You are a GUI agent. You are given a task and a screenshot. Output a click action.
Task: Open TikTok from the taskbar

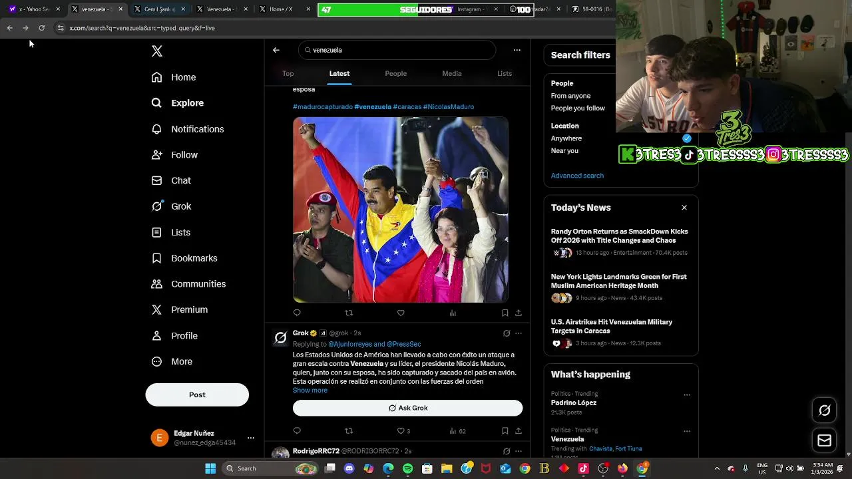pyautogui.click(x=584, y=468)
